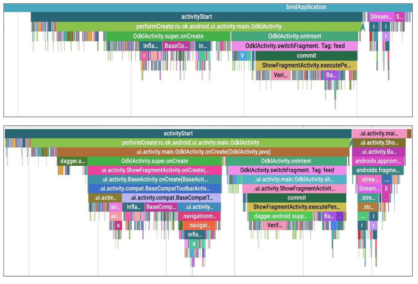Screen dimensions: 418x284
Task: Click top trace OdklActivity.switchFragment. Tag: feed slice
Action: pos(295,46)
